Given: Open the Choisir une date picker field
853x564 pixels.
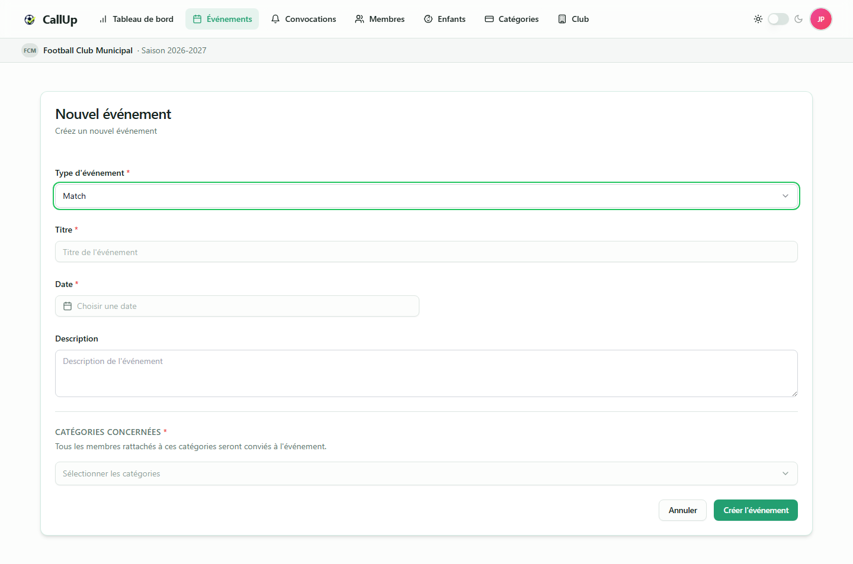Looking at the screenshot, I should tap(237, 306).
